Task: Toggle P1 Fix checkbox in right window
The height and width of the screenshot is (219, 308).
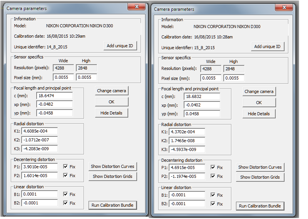Action: click(213, 168)
